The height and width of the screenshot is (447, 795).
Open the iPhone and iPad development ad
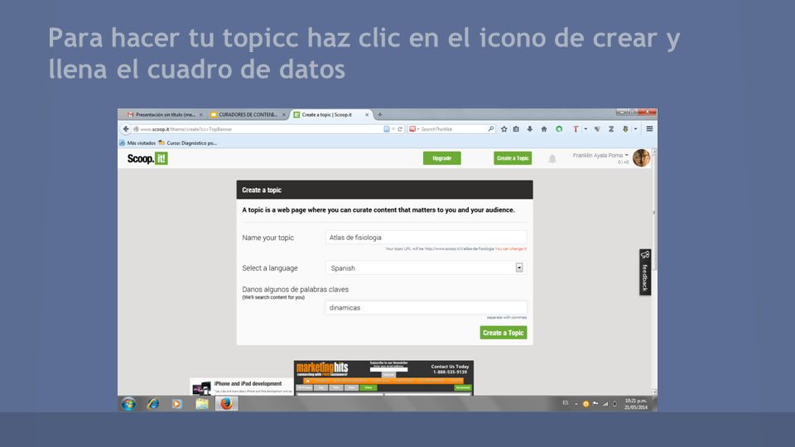[242, 387]
